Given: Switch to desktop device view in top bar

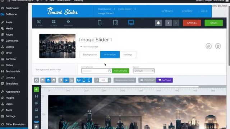Looking at the screenshot, I should [131, 23].
